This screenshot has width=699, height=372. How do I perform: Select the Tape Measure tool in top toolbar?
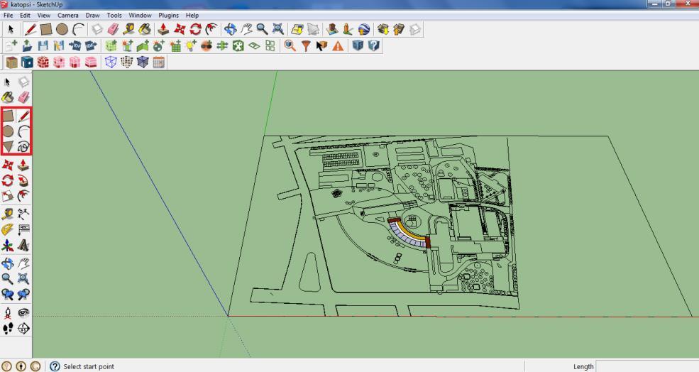(129, 29)
